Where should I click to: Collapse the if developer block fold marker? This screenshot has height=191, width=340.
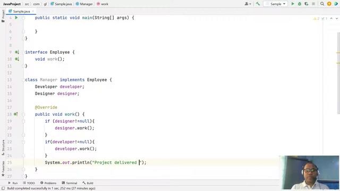click(x=23, y=142)
